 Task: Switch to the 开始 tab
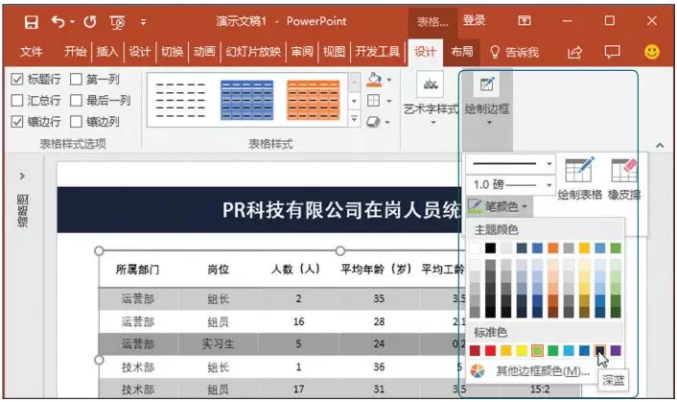coord(75,52)
